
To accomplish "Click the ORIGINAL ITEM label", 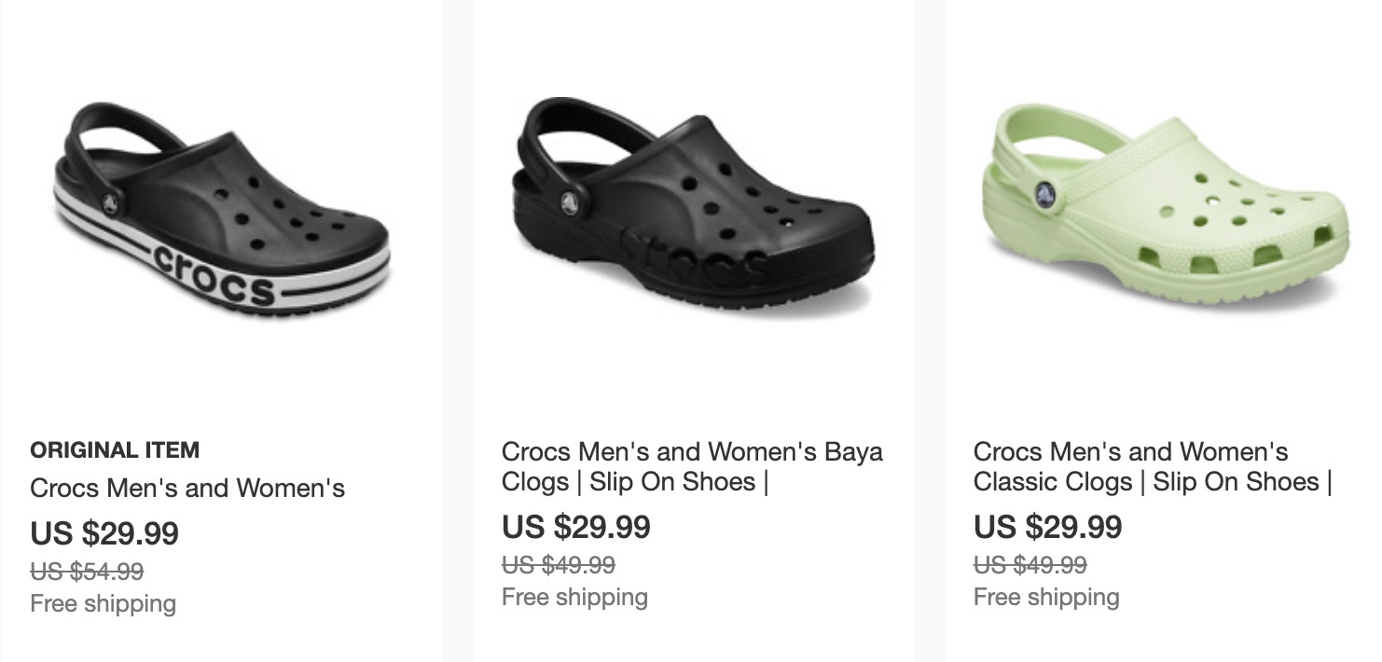I will [115, 450].
